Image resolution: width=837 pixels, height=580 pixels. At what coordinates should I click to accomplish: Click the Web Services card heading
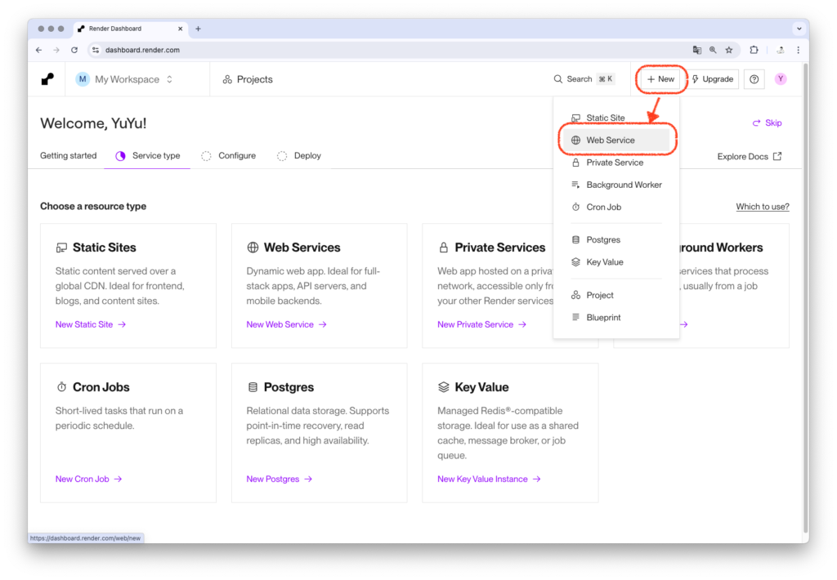coord(302,248)
